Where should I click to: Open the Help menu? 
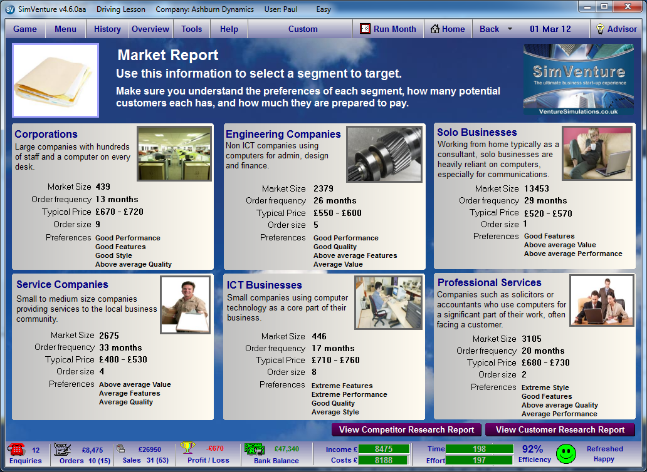[229, 29]
